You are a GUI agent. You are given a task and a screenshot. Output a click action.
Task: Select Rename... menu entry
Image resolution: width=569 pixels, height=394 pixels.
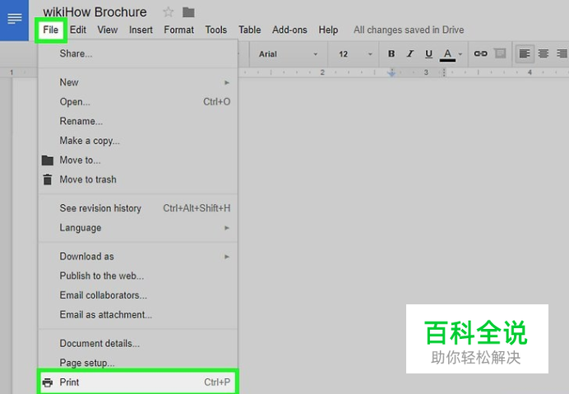138,121
